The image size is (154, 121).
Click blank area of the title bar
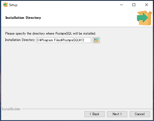pos(68,5)
